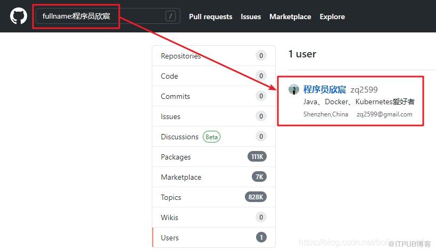This screenshot has height=252, width=436.
Task: Focus the search field with fullname query
Action: point(108,16)
